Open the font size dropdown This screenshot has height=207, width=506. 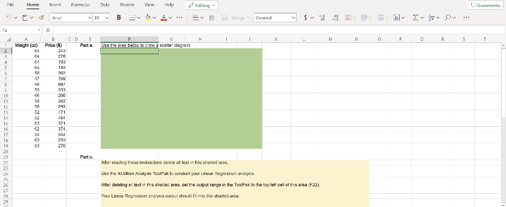(101, 18)
